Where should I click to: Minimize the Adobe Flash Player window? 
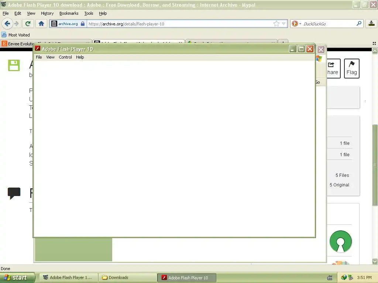pyautogui.click(x=293, y=49)
